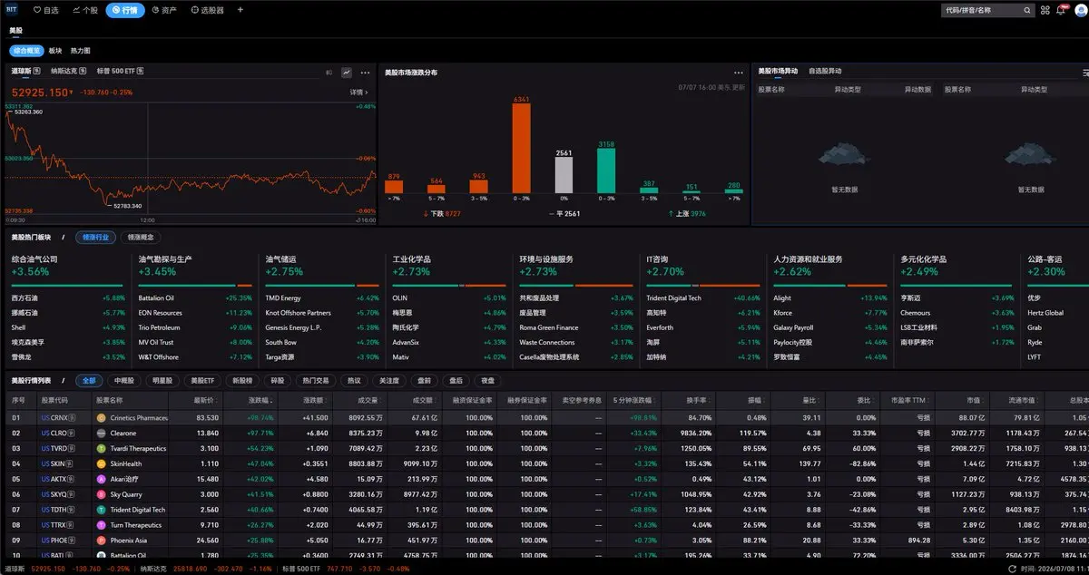Open the 选股器 stock screener tab
Image resolution: width=1089 pixels, height=575 pixels.
pyautogui.click(x=206, y=10)
